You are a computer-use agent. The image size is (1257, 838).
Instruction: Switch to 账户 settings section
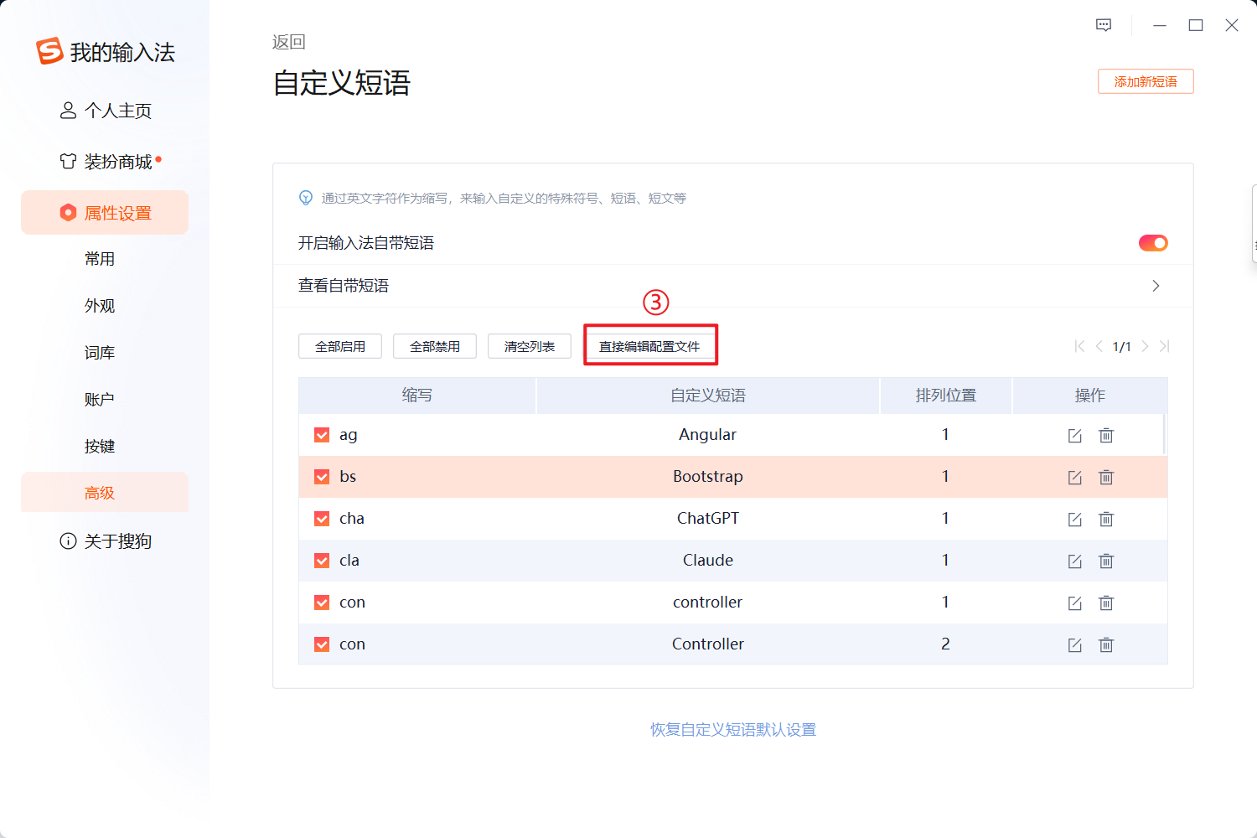(100, 400)
